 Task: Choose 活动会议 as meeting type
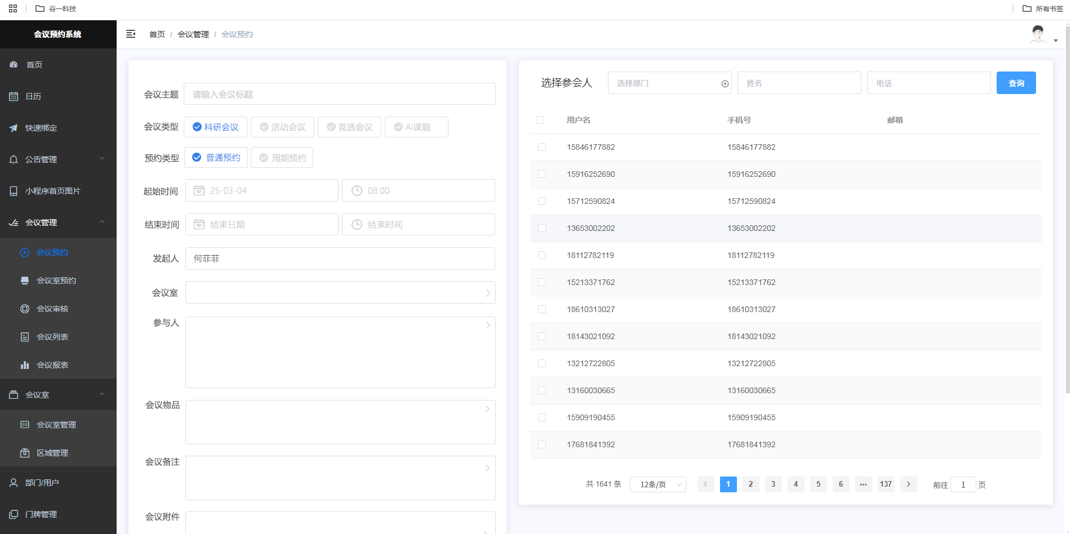282,127
